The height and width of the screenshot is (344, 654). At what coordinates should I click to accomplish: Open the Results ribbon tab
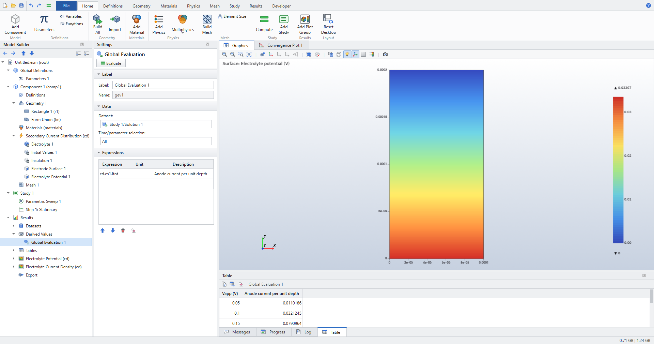coord(256,6)
